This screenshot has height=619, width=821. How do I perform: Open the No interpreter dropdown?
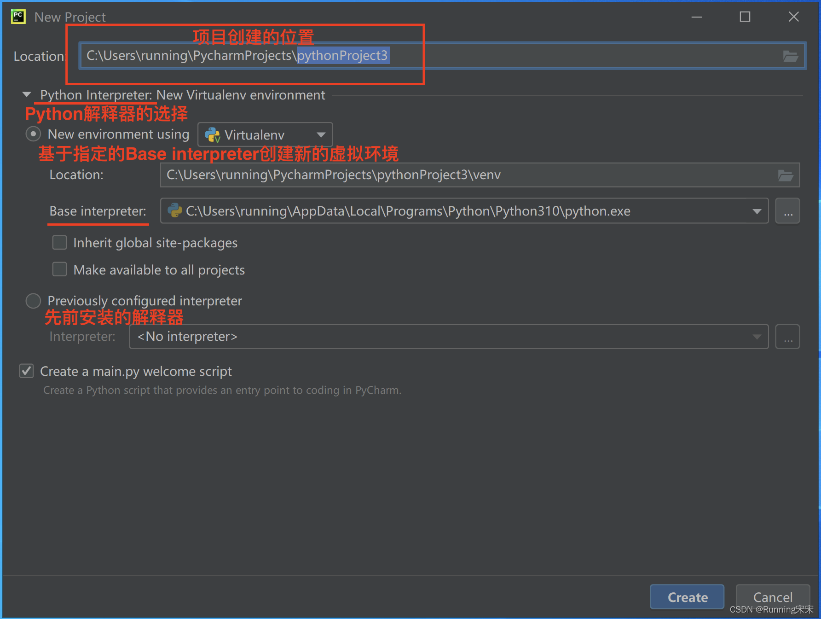pos(449,337)
